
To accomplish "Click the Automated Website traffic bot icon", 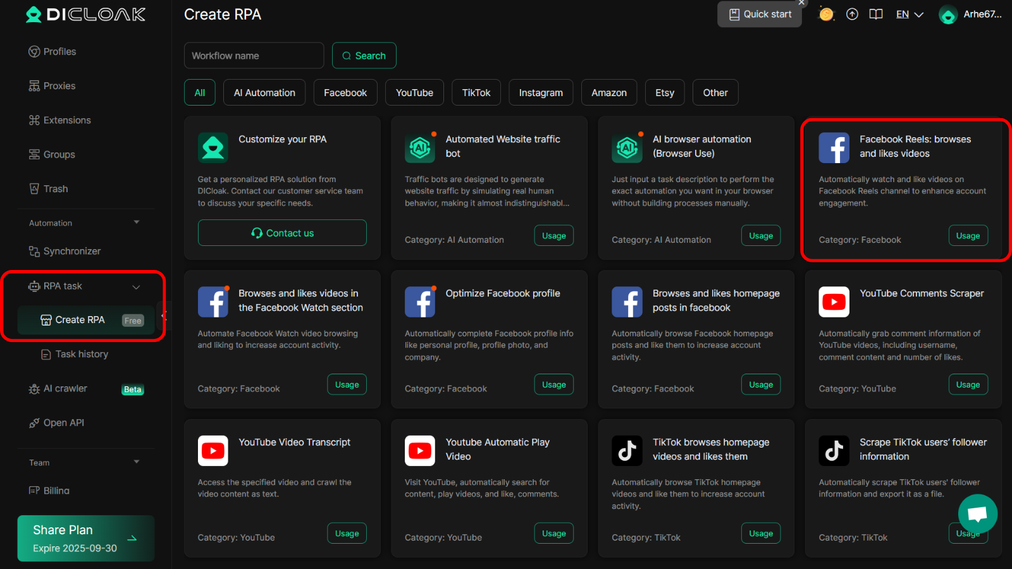I will pos(420,148).
